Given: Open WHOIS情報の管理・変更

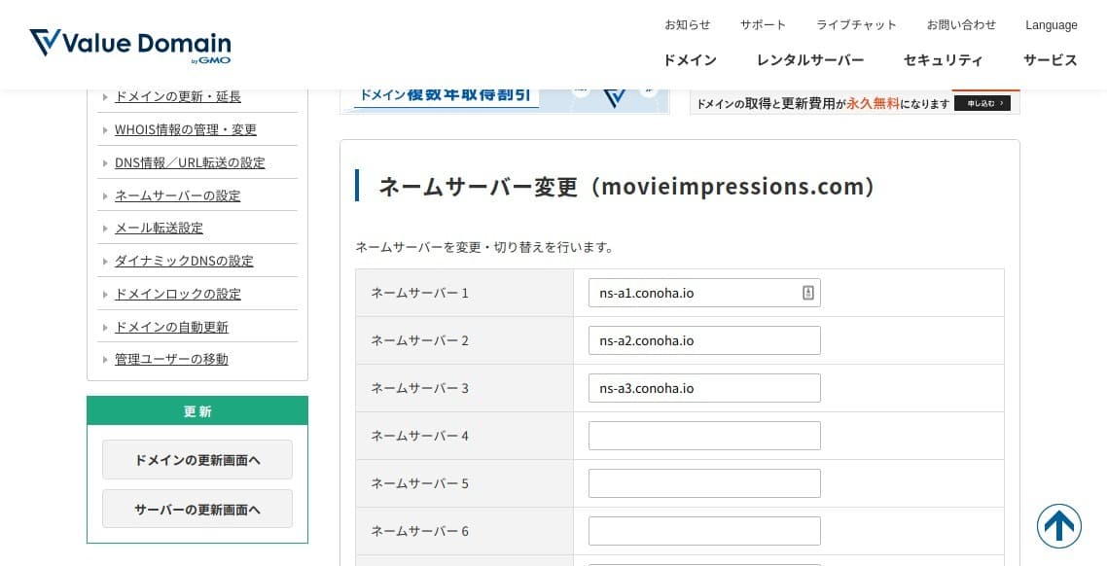Looking at the screenshot, I should tap(186, 130).
